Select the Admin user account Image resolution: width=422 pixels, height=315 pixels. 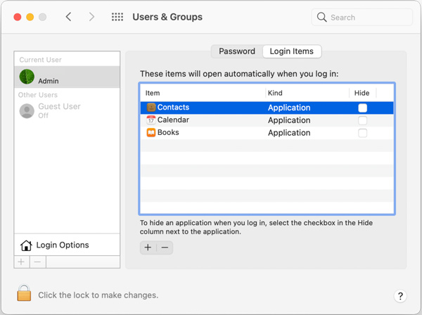pyautogui.click(x=67, y=77)
